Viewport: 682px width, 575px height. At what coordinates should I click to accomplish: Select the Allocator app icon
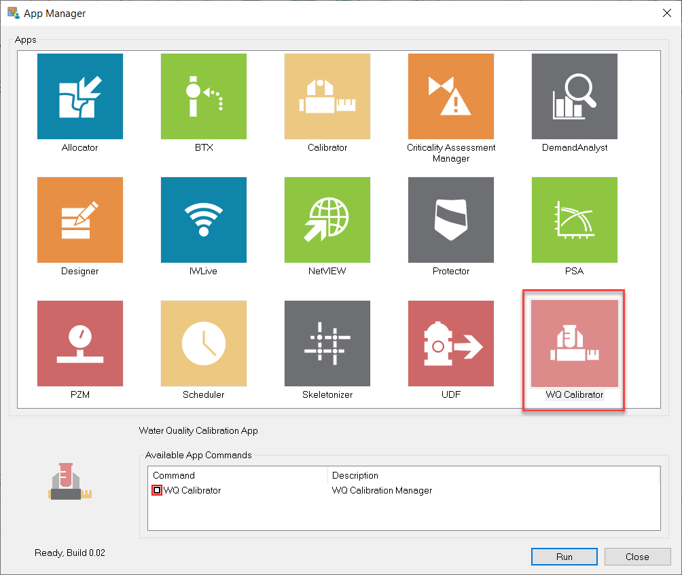(80, 96)
